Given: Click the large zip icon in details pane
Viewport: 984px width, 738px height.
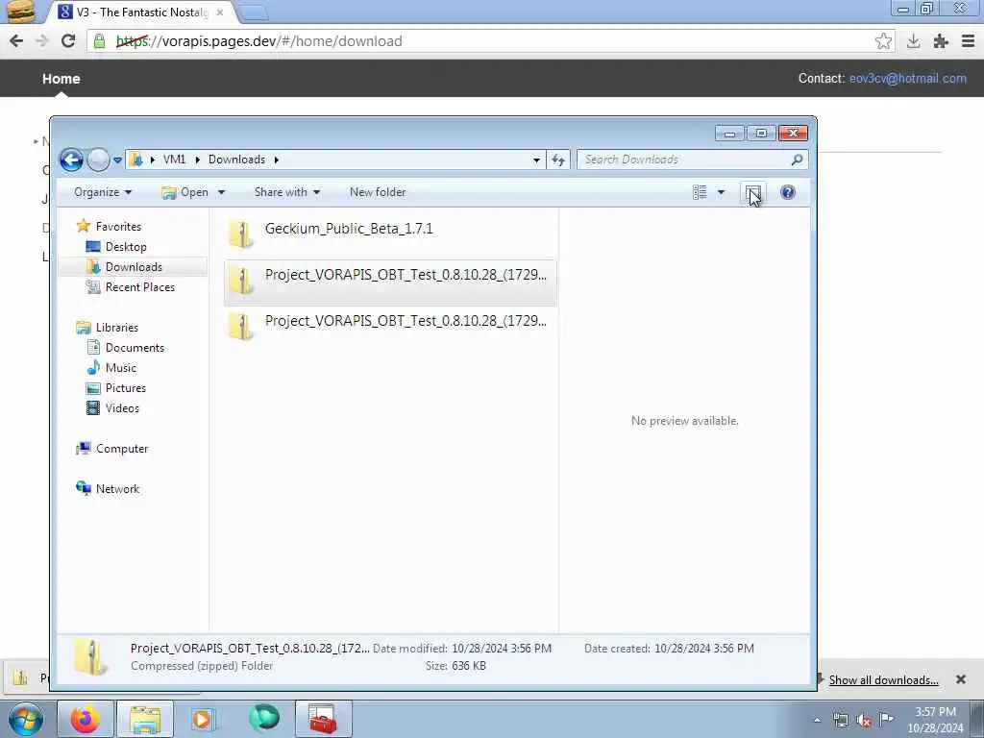Looking at the screenshot, I should pyautogui.click(x=89, y=657).
